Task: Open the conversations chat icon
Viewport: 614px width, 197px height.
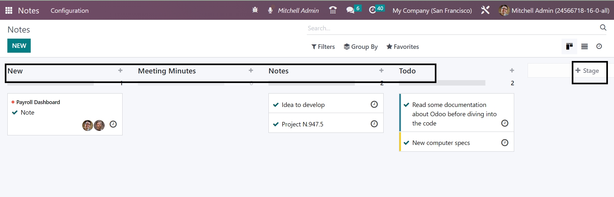Action: pyautogui.click(x=351, y=10)
